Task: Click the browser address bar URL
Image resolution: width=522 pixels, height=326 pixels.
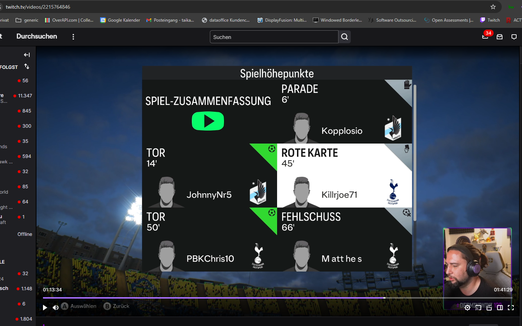Action: point(38,7)
